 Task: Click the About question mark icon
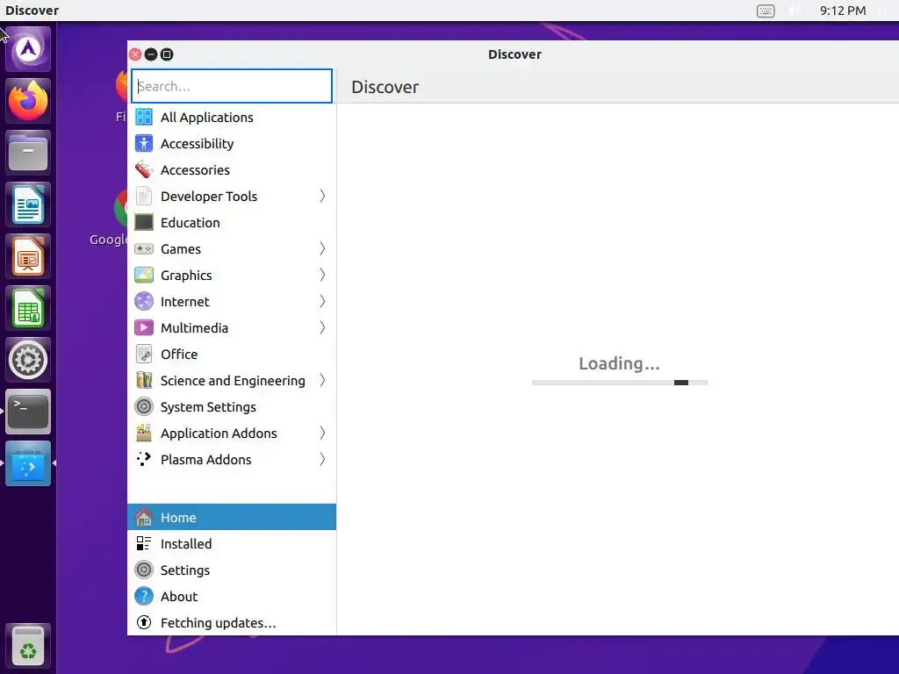(x=144, y=596)
